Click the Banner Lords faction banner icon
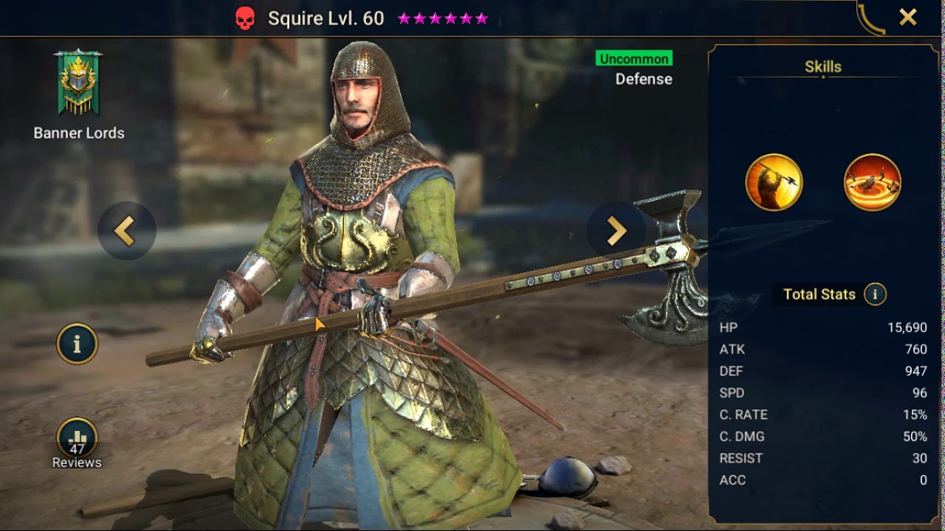Viewport: 945px width, 531px height. click(x=78, y=83)
